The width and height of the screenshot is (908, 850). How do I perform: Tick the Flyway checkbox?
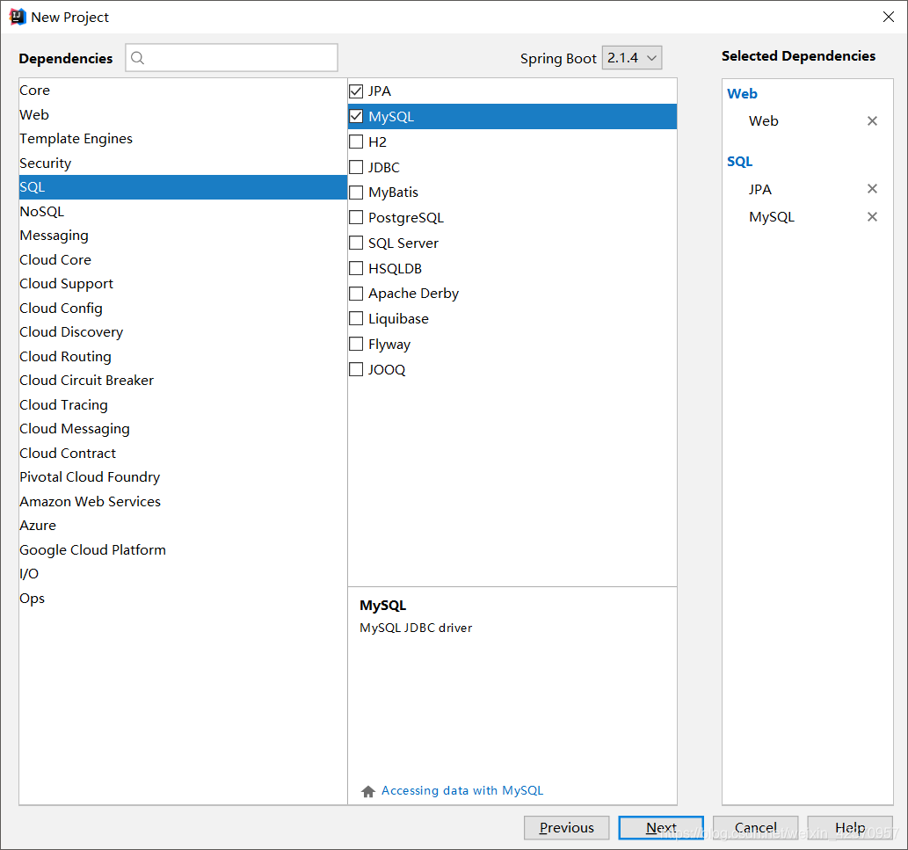[356, 345]
